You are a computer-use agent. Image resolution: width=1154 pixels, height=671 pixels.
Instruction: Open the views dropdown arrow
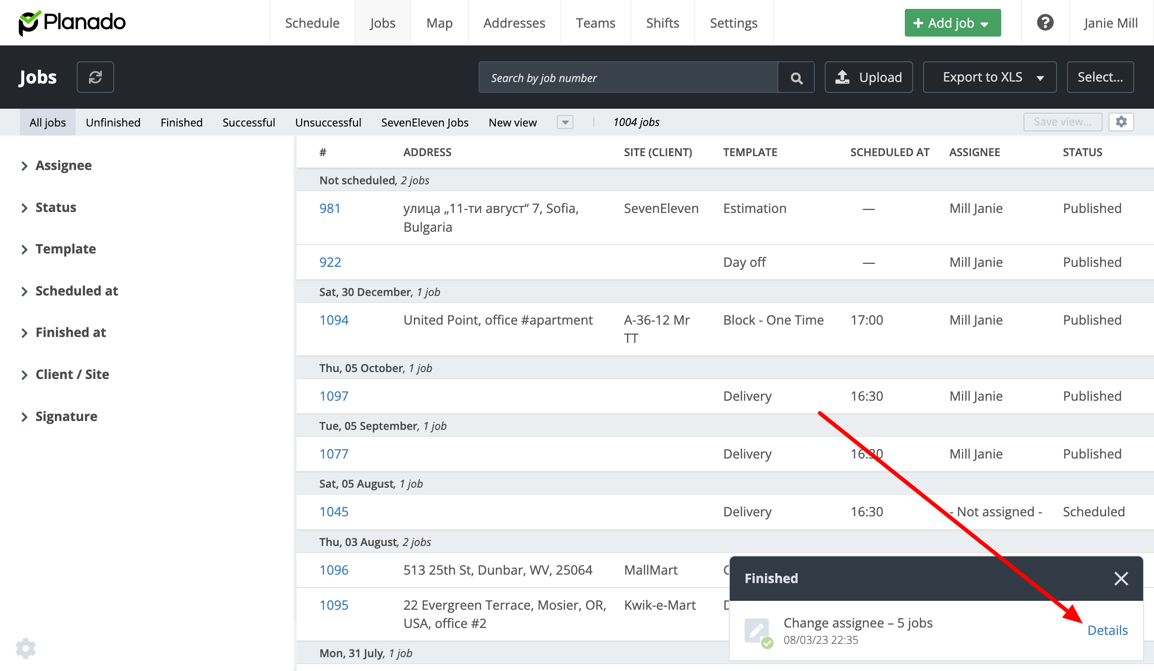[x=565, y=122]
